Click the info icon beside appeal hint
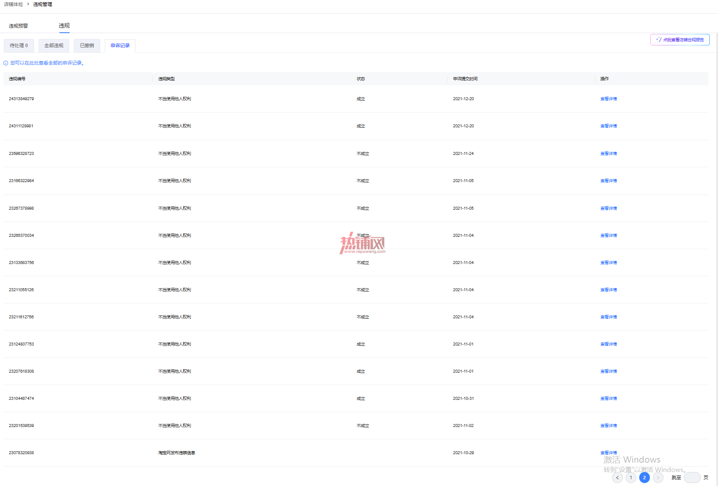 (6, 63)
